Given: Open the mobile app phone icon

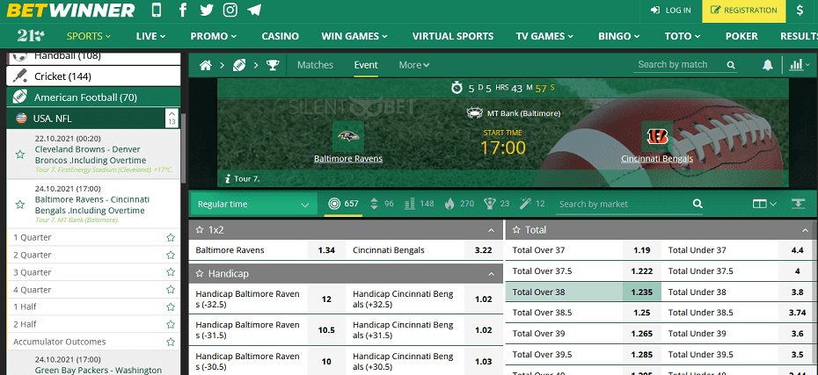Looking at the screenshot, I should tap(157, 10).
